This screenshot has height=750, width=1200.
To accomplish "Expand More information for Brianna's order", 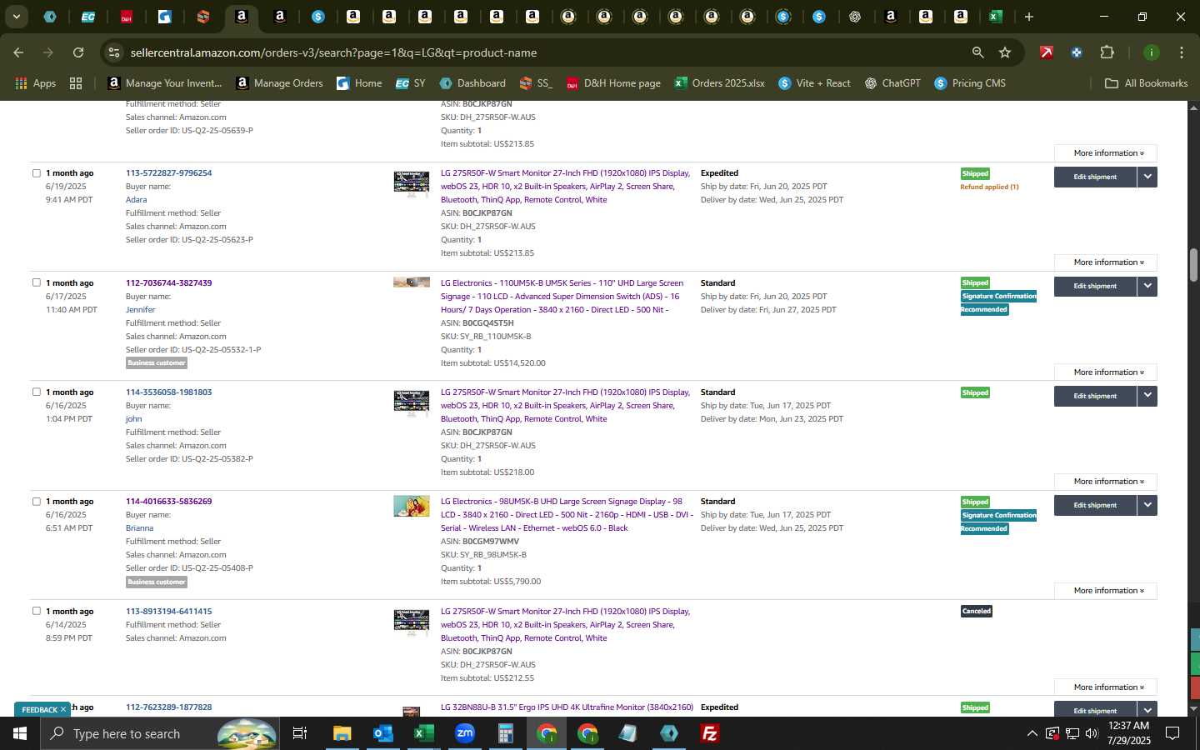I will coord(1105,591).
